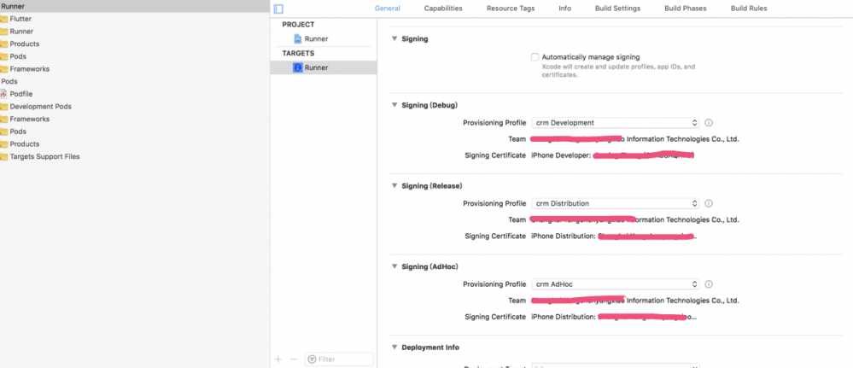Enable Automatically manage signing checkbox
853x368 pixels.
click(535, 57)
